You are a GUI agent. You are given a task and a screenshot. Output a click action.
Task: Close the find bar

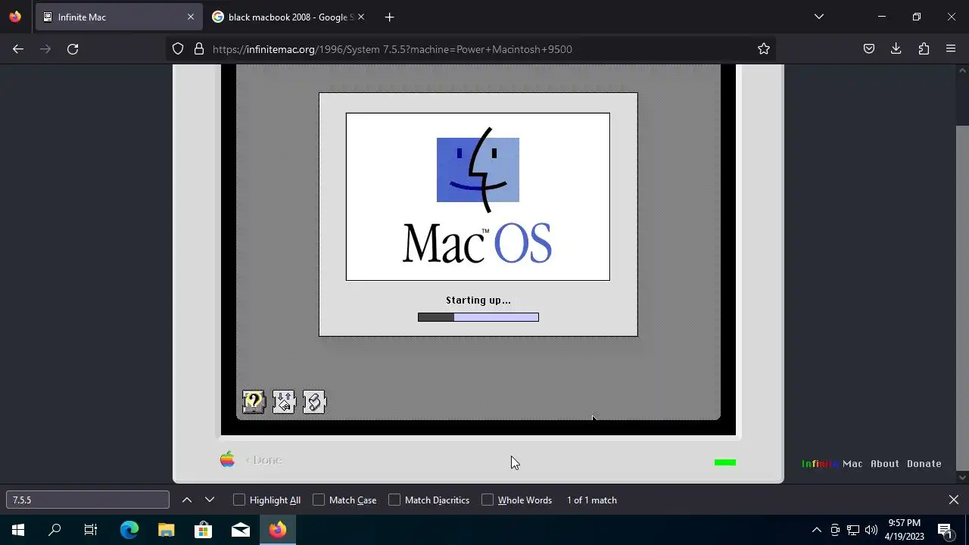(954, 500)
